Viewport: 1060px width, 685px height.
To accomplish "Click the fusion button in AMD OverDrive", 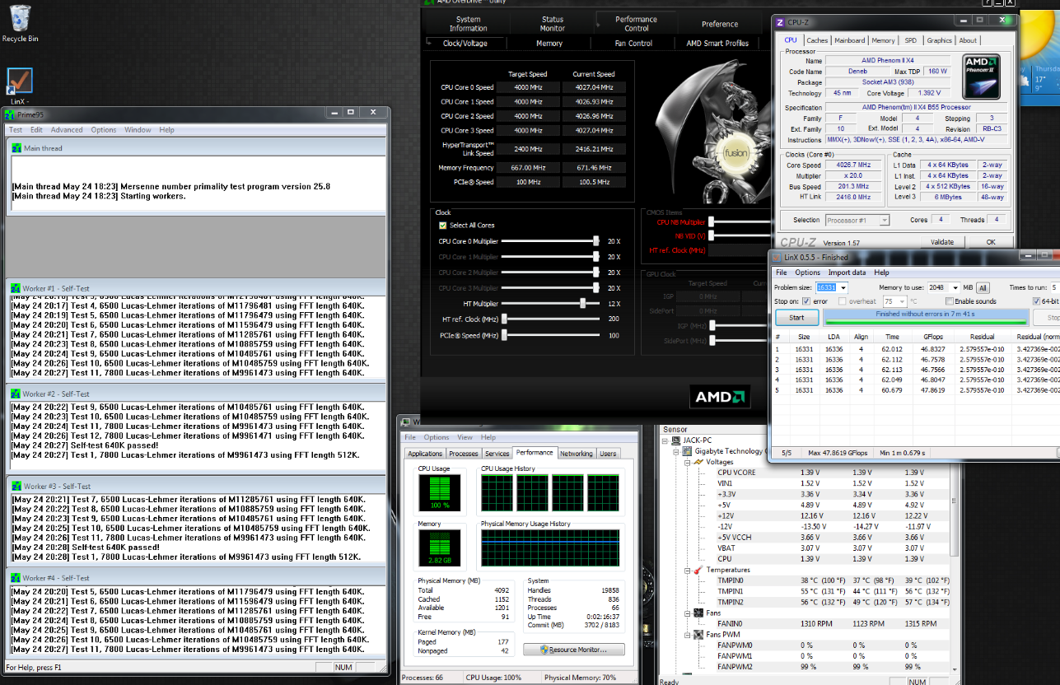I will (734, 153).
